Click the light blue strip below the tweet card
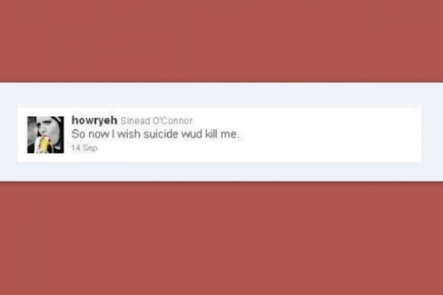This screenshot has height=295, width=443. coord(221,172)
